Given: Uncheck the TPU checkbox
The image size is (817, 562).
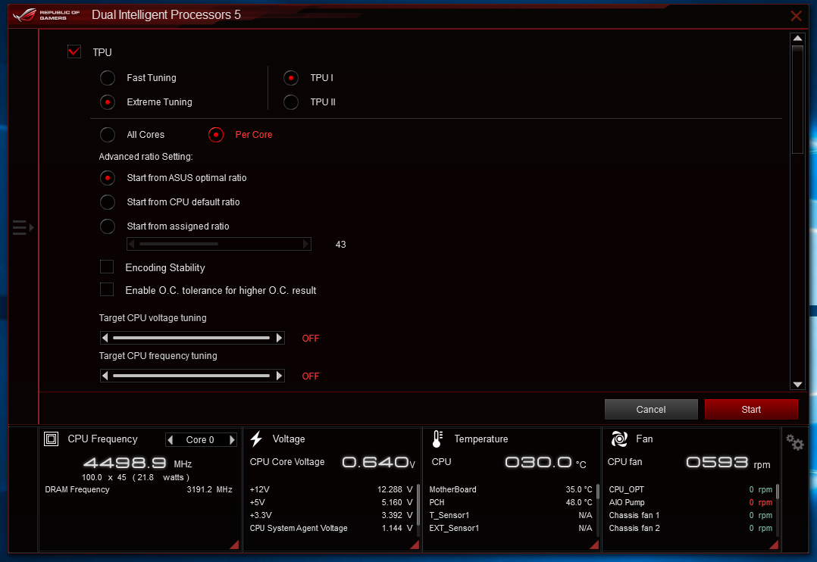Looking at the screenshot, I should coord(74,52).
